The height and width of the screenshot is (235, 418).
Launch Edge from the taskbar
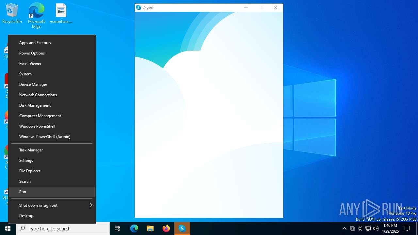(x=134, y=228)
